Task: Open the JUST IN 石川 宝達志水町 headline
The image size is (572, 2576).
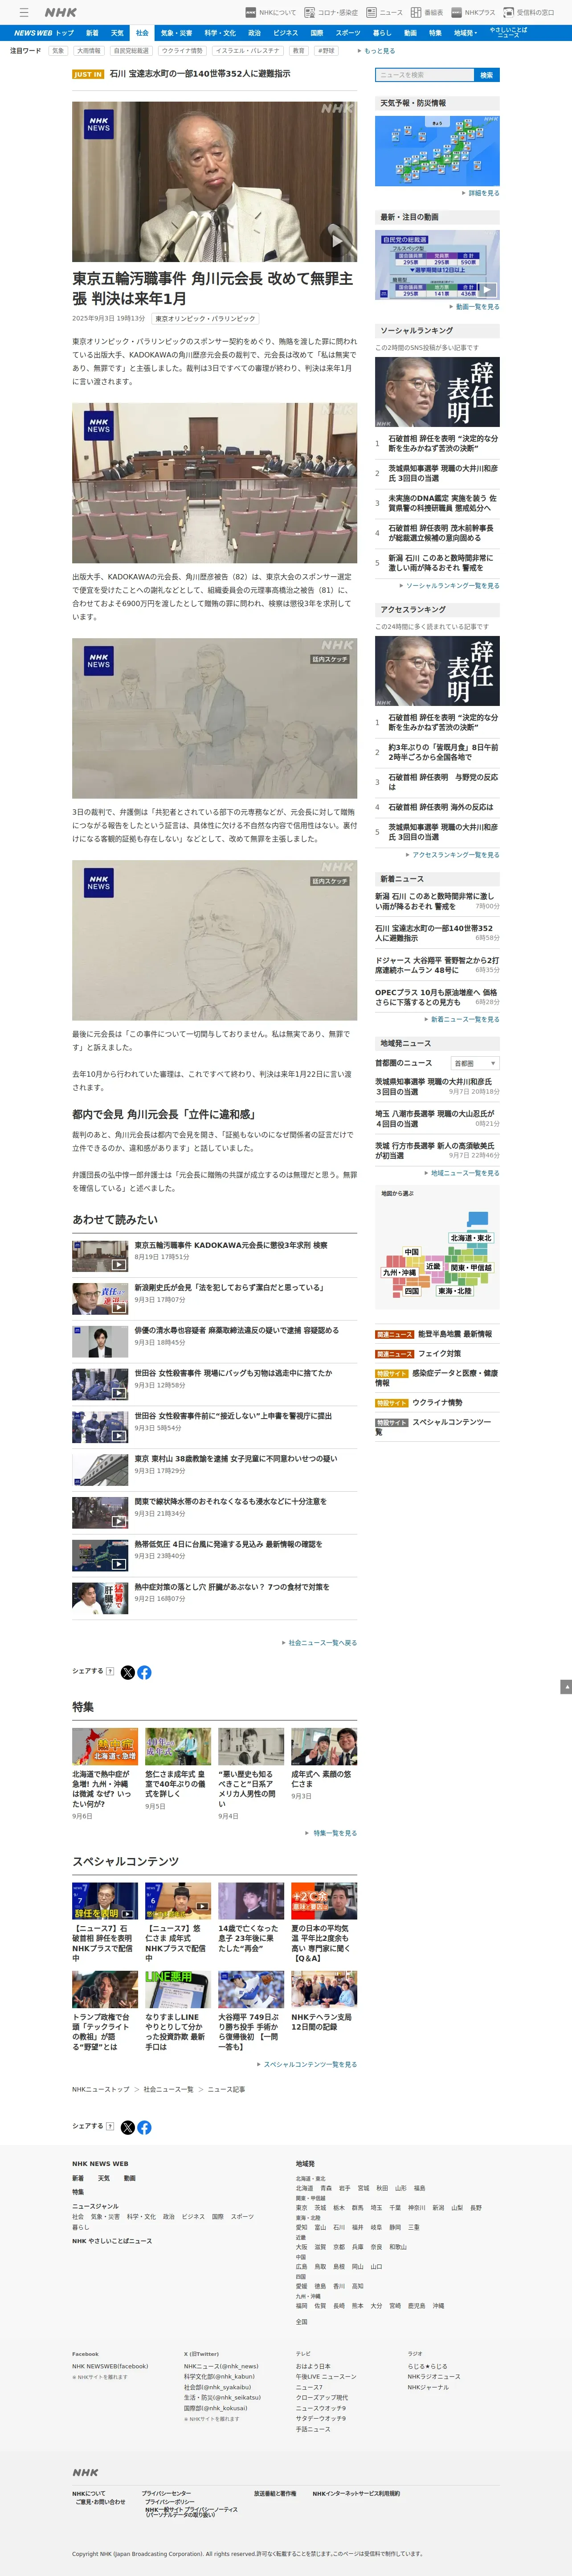Action: [x=199, y=74]
